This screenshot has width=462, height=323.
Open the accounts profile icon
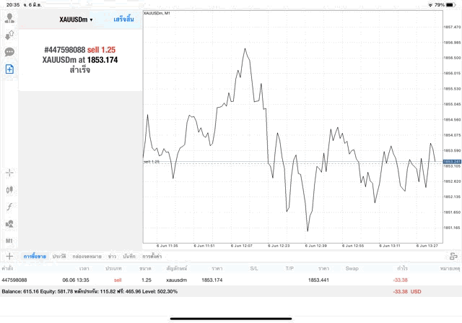click(x=9, y=18)
